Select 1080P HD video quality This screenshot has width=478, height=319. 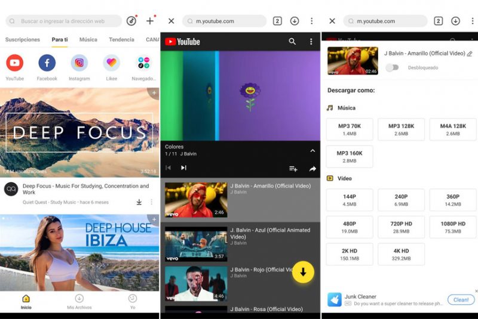point(453,227)
